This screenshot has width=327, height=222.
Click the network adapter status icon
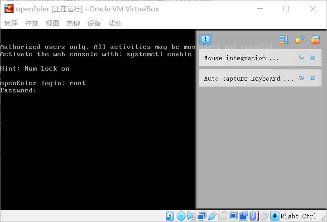(x=202, y=216)
